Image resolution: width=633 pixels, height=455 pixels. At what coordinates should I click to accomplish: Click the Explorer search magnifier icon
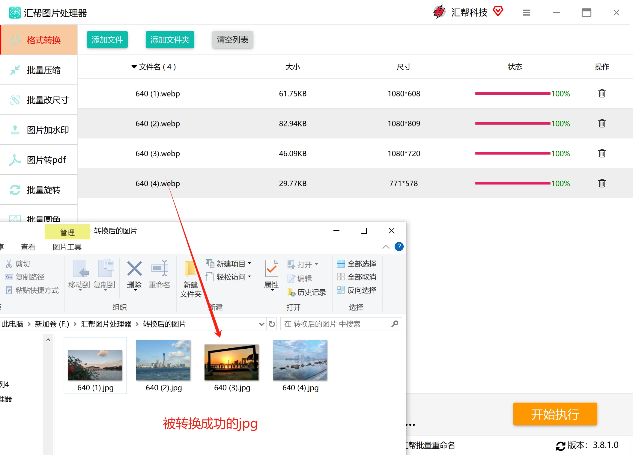pyautogui.click(x=395, y=324)
